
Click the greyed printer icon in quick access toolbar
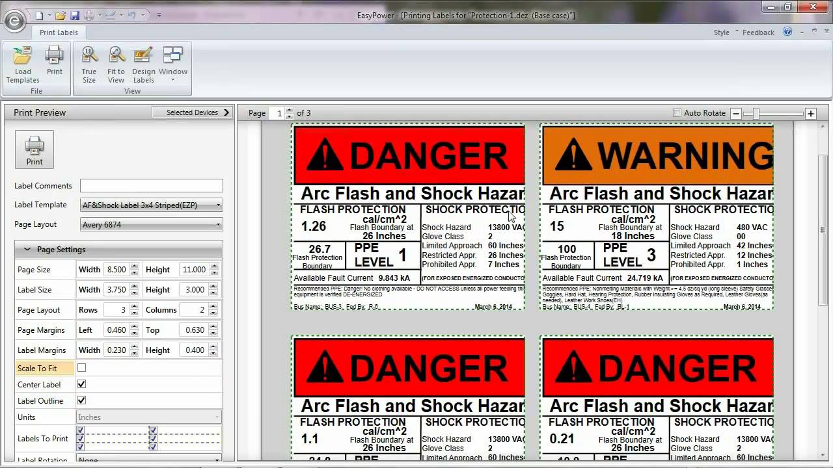(89, 15)
